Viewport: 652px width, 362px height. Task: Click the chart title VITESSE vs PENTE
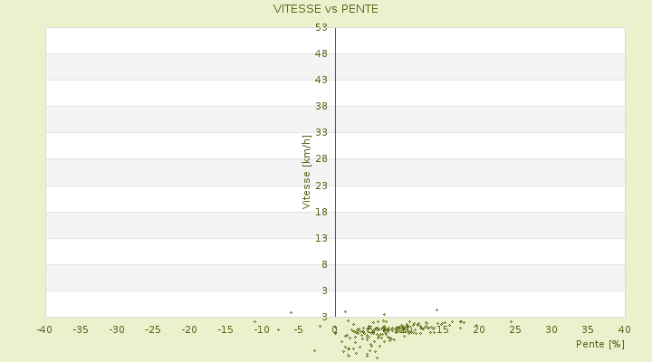point(326,9)
